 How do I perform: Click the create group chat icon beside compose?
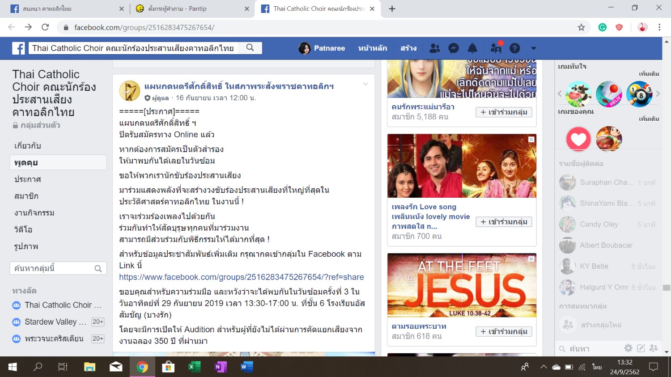point(654,348)
